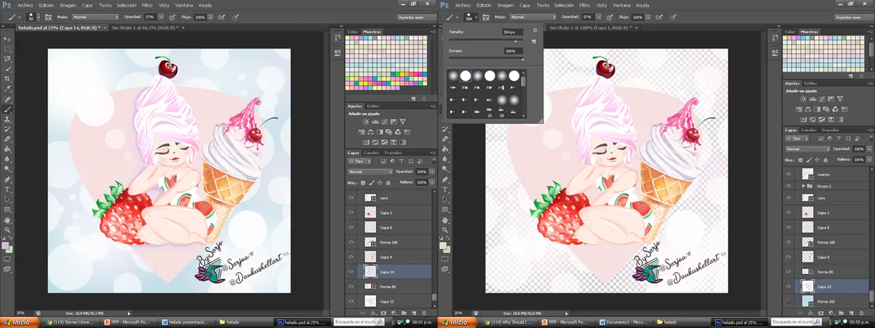This screenshot has height=328, width=875.
Task: Hide 'cuerpo' layer in right window
Action: coord(790,174)
